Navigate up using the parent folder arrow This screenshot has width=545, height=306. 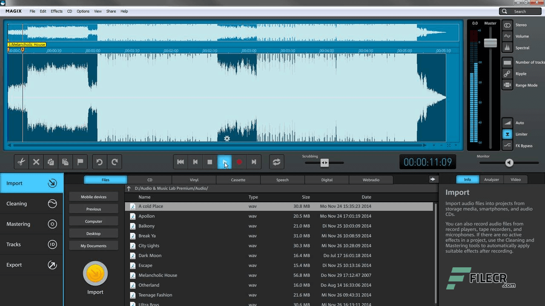(x=129, y=188)
